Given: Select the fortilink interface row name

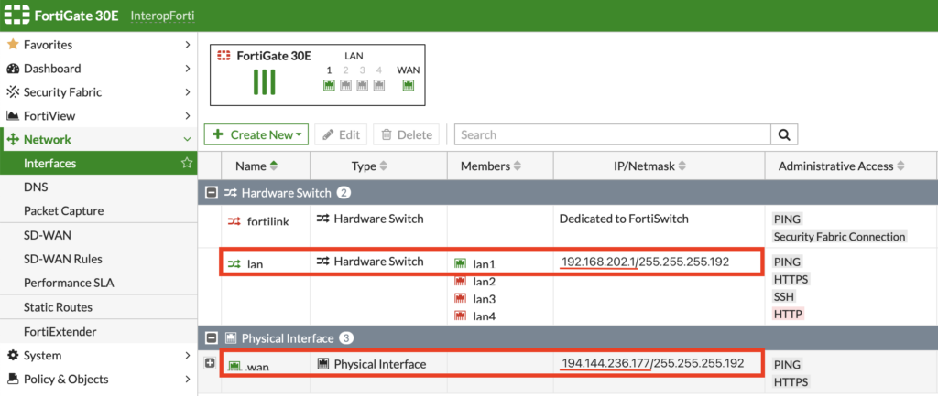Looking at the screenshot, I should click(268, 221).
